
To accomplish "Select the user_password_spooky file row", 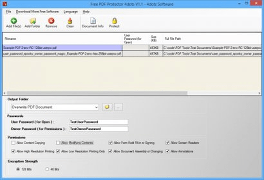I will pyautogui.click(x=132, y=54).
